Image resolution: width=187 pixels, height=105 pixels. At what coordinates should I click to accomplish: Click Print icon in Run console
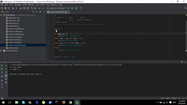pyautogui.click(x=6, y=79)
